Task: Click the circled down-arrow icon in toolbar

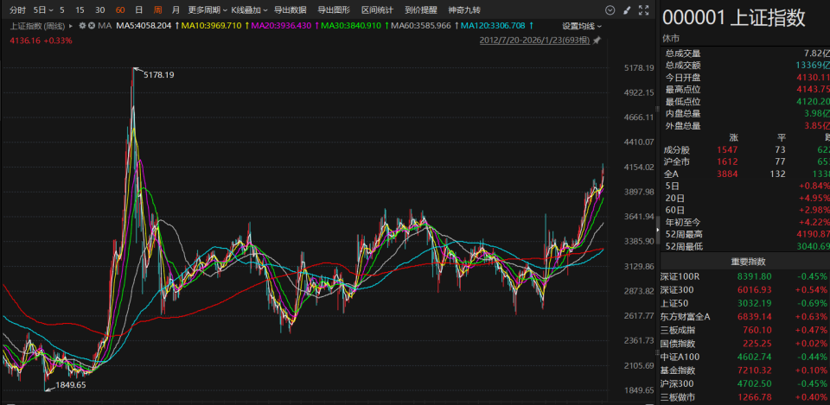Action: tap(611, 9)
